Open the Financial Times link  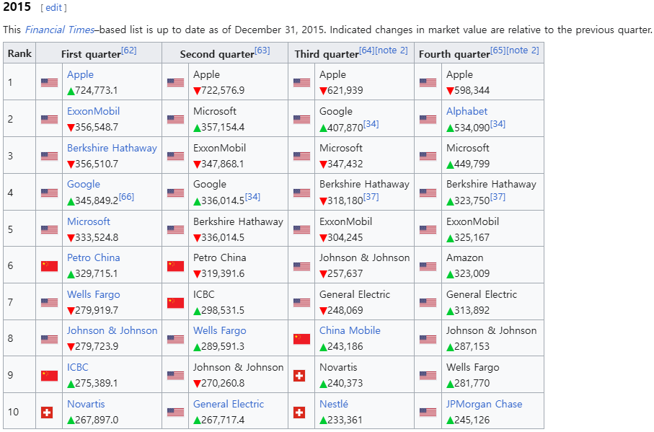[x=60, y=30]
